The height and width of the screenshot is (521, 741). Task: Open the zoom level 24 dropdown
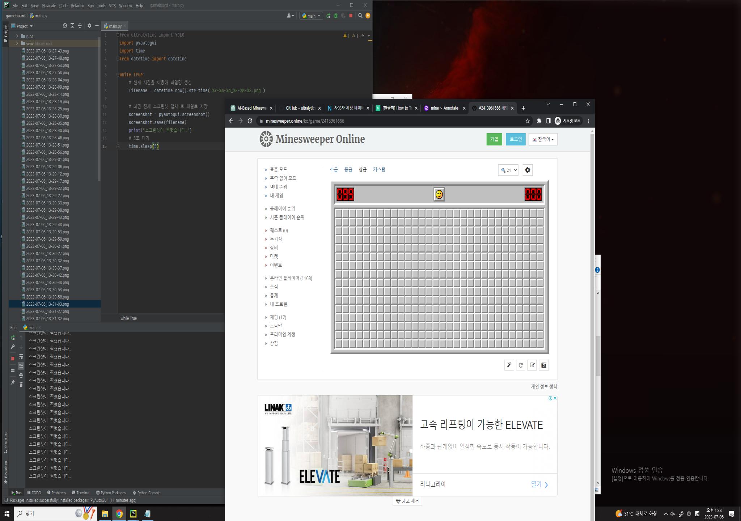[508, 170]
